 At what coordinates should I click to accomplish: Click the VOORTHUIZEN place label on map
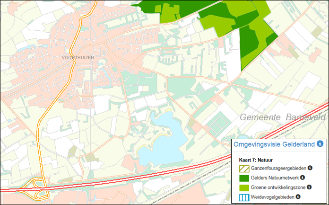pos(78,58)
